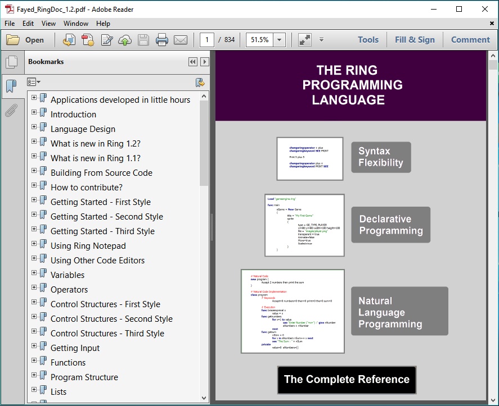499x406 pixels.
Task: Open the Page Thumbnails panel icon
Action: click(x=11, y=62)
